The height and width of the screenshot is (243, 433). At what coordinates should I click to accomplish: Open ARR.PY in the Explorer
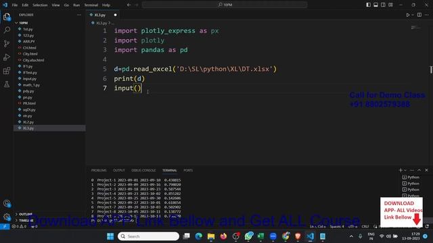(28, 41)
